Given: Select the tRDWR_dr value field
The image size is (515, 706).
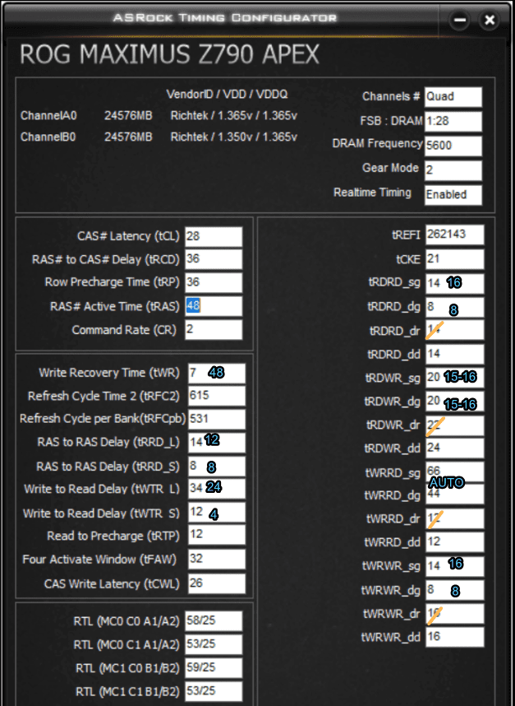Looking at the screenshot, I should coord(455,425).
